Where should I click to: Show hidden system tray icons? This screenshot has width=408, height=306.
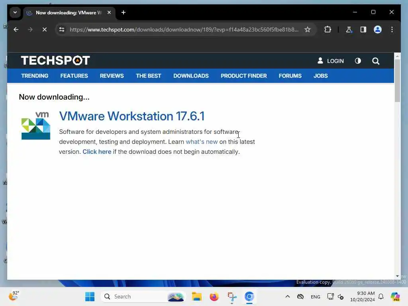click(288, 296)
